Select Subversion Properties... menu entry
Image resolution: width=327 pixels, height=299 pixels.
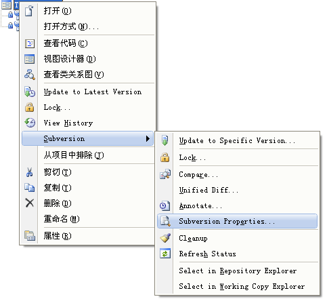(x=237, y=221)
